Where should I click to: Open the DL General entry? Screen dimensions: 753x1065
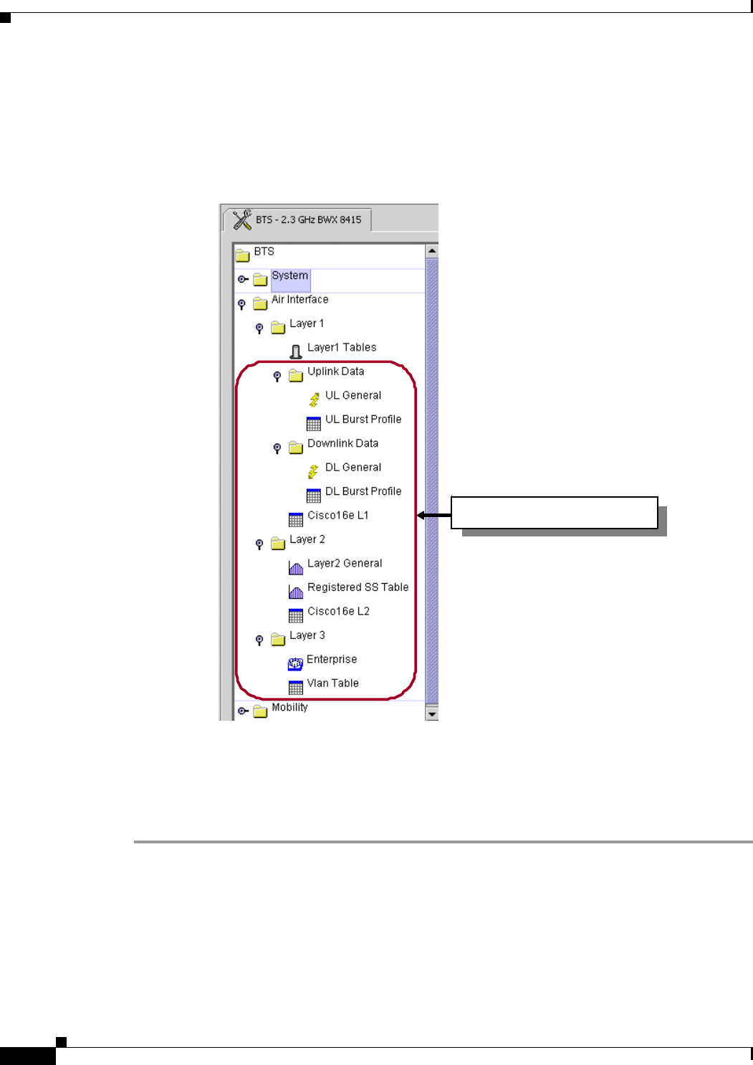point(353,467)
